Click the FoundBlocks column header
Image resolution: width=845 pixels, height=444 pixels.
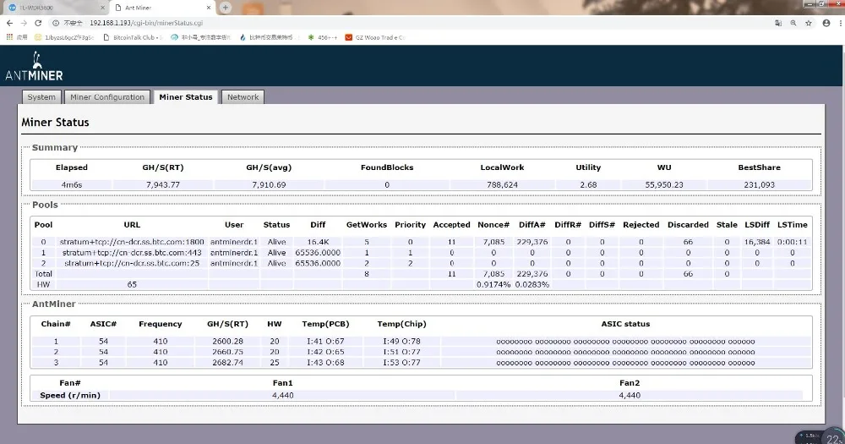(387, 167)
